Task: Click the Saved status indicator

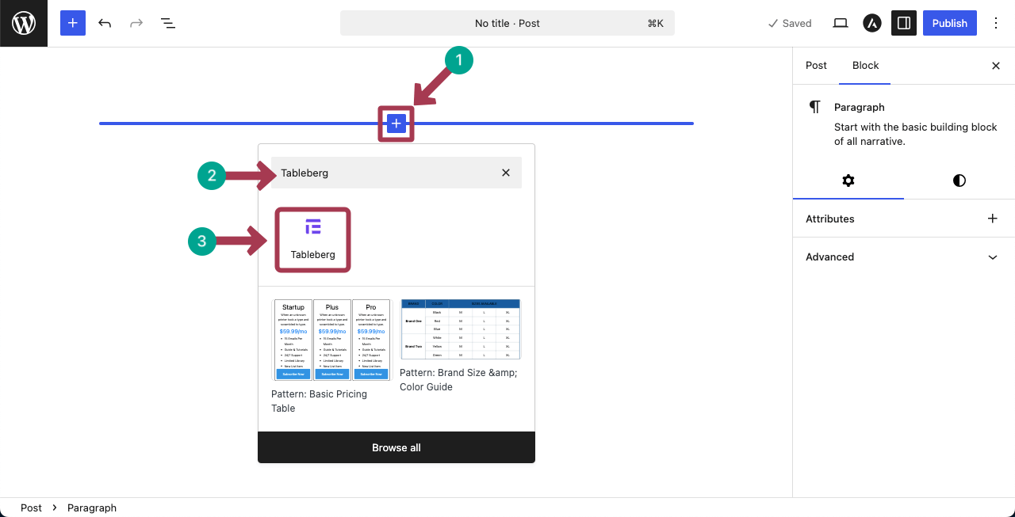Action: click(790, 23)
